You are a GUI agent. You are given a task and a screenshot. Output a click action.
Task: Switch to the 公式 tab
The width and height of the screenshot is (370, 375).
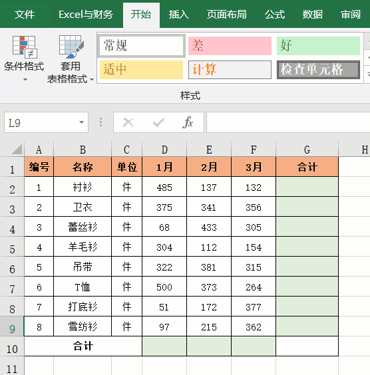click(x=275, y=15)
